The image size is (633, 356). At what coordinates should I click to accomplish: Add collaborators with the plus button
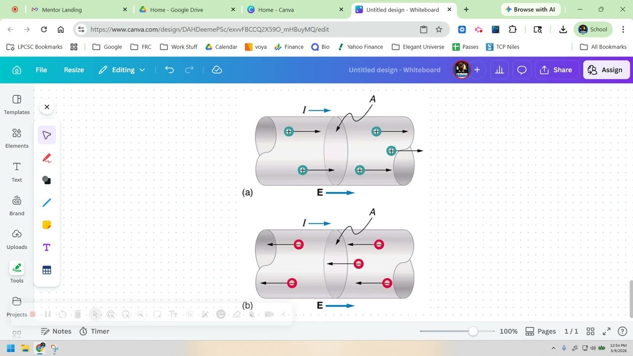click(x=477, y=70)
